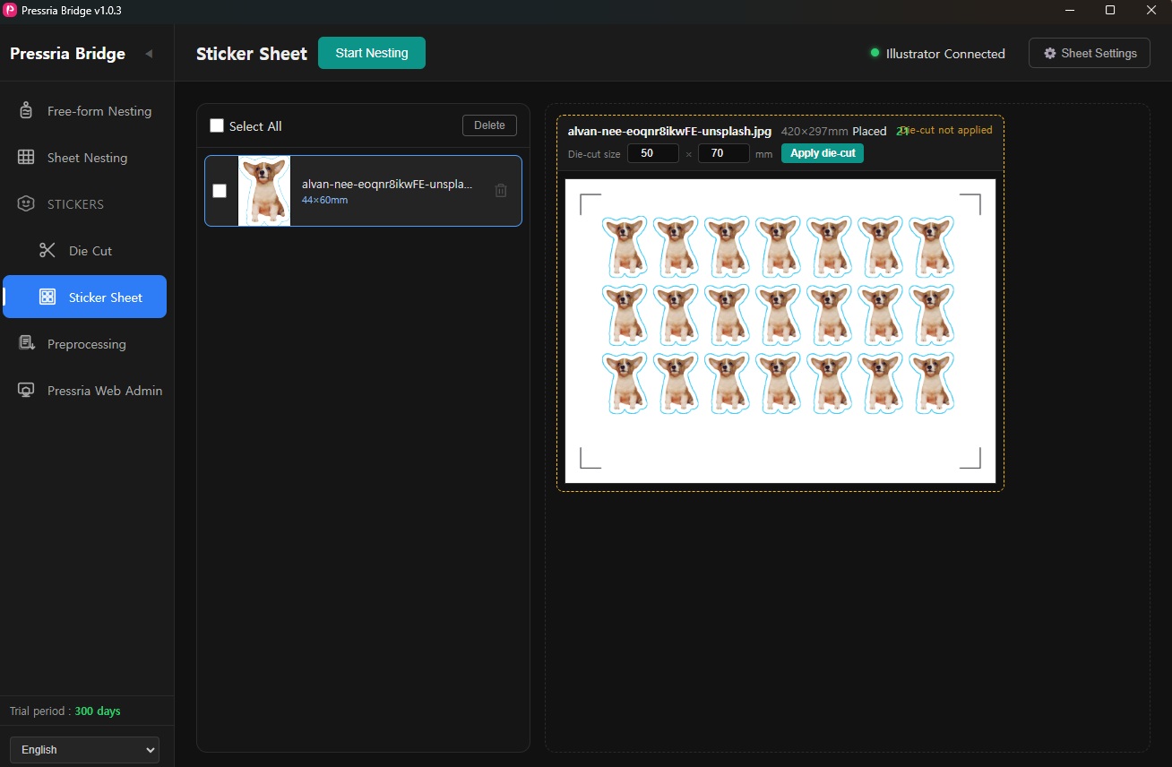The width and height of the screenshot is (1172, 767).
Task: Click the 44×60mm size label
Action: coord(324,200)
